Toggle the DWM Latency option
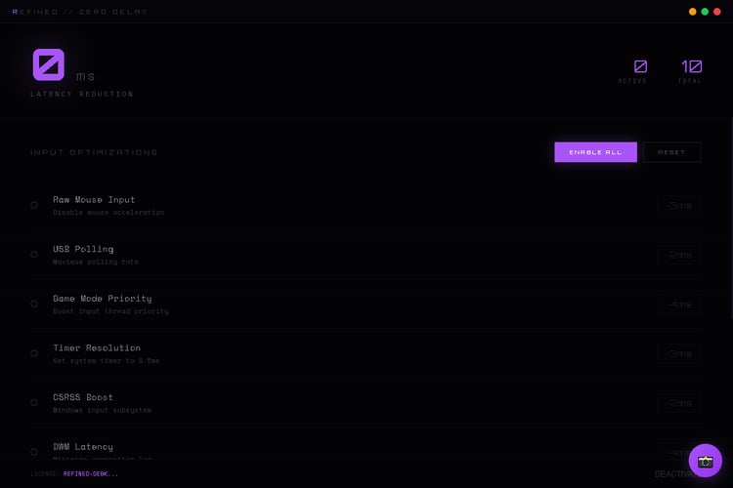The height and width of the screenshot is (488, 733). coord(34,452)
